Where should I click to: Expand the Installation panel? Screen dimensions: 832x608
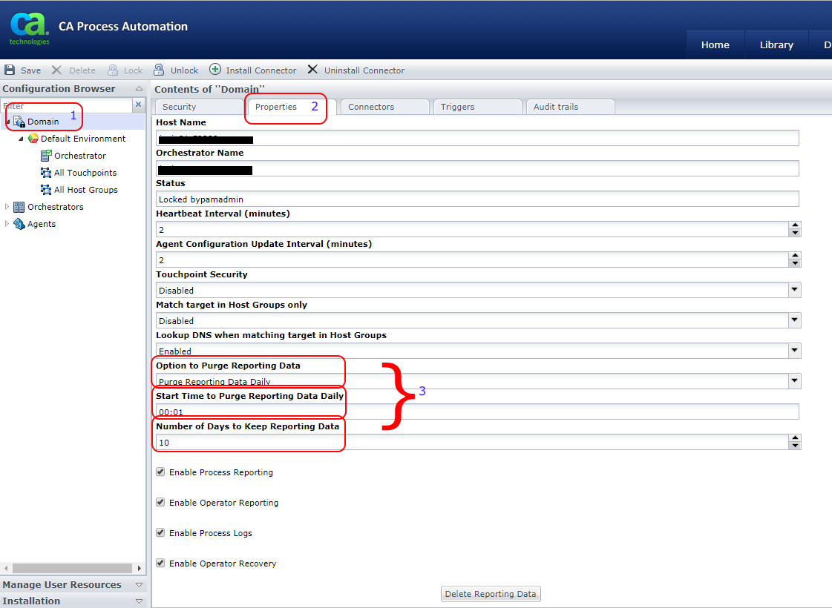pos(139,601)
